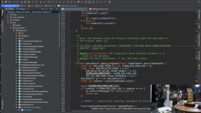Toggle the Project tool window side button
The image size is (201, 113).
click(2, 13)
